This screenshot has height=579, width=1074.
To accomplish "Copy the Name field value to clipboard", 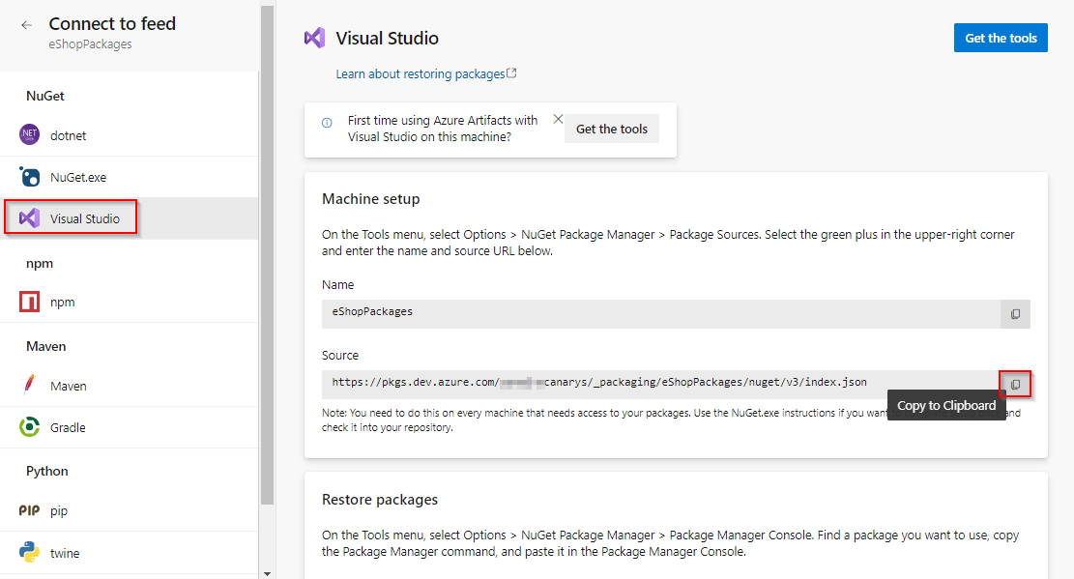I will tap(1015, 314).
